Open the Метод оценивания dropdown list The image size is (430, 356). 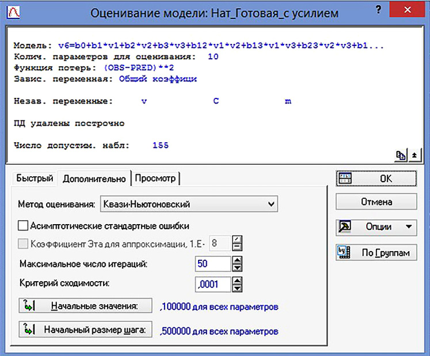pyautogui.click(x=271, y=204)
